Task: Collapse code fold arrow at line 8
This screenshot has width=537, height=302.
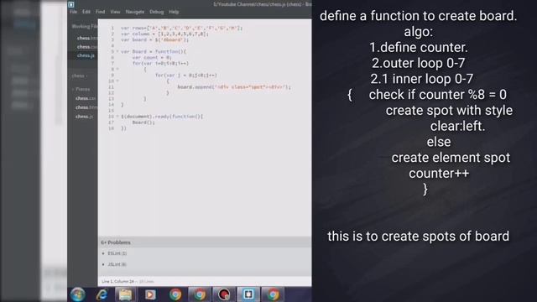Action: pos(117,69)
